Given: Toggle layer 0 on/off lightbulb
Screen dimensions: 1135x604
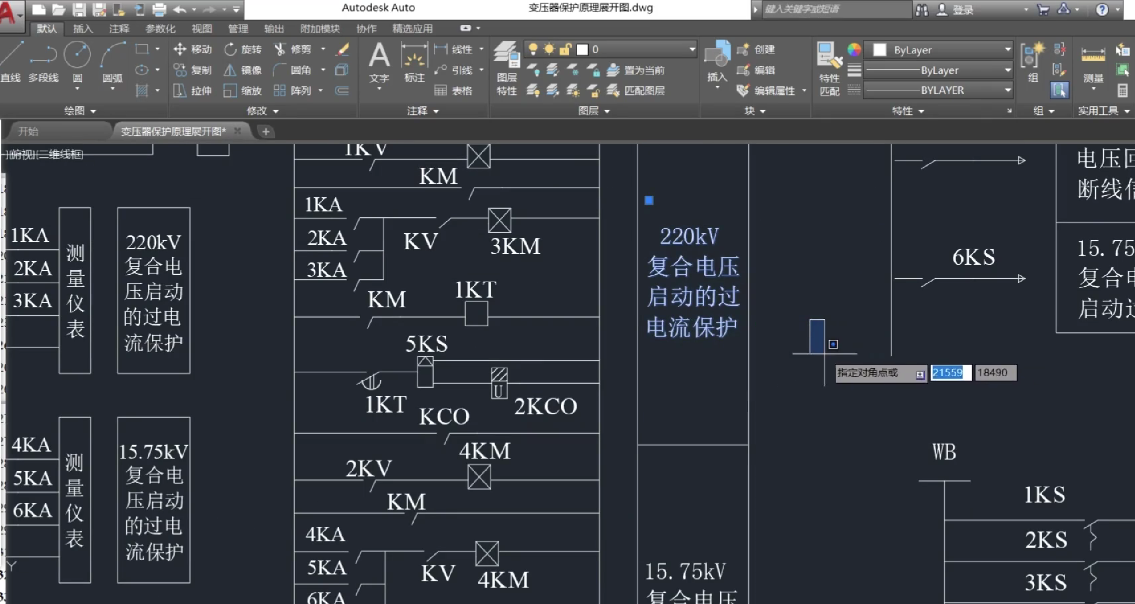Looking at the screenshot, I should 533,49.
